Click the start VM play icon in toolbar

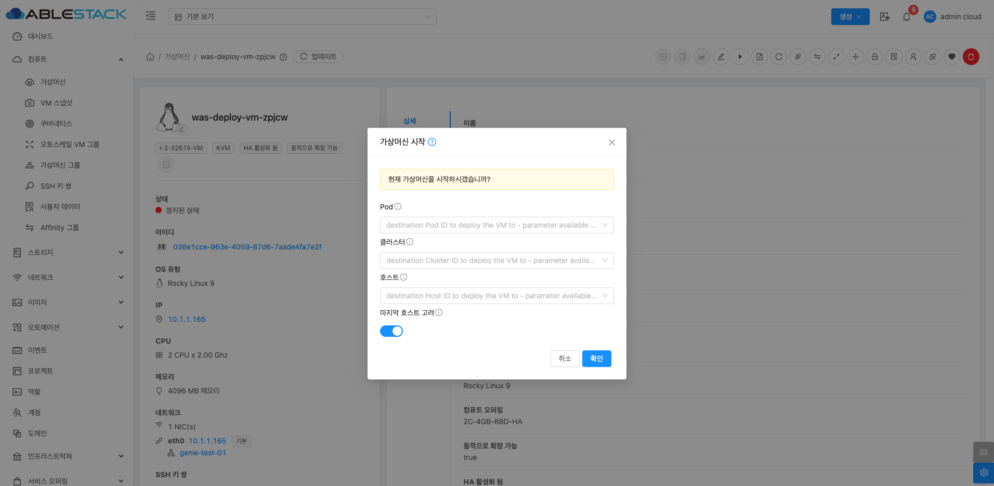[740, 57]
